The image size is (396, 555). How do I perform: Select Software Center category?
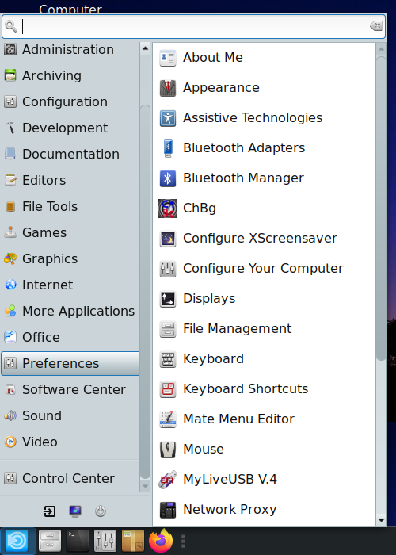click(70, 390)
